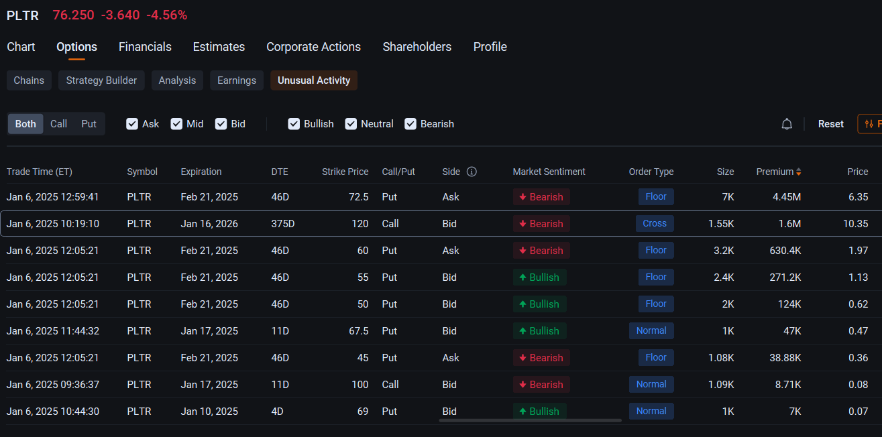The height and width of the screenshot is (437, 882).
Task: Click the Jan 10, 2025 expiration cell
Action: coord(209,412)
